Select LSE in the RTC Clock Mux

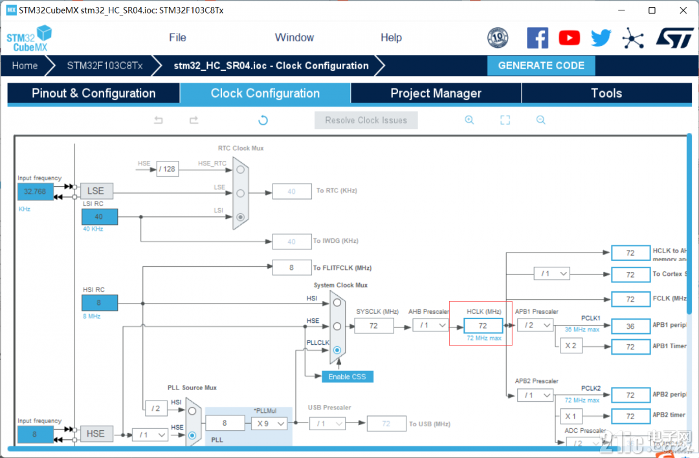[241, 193]
